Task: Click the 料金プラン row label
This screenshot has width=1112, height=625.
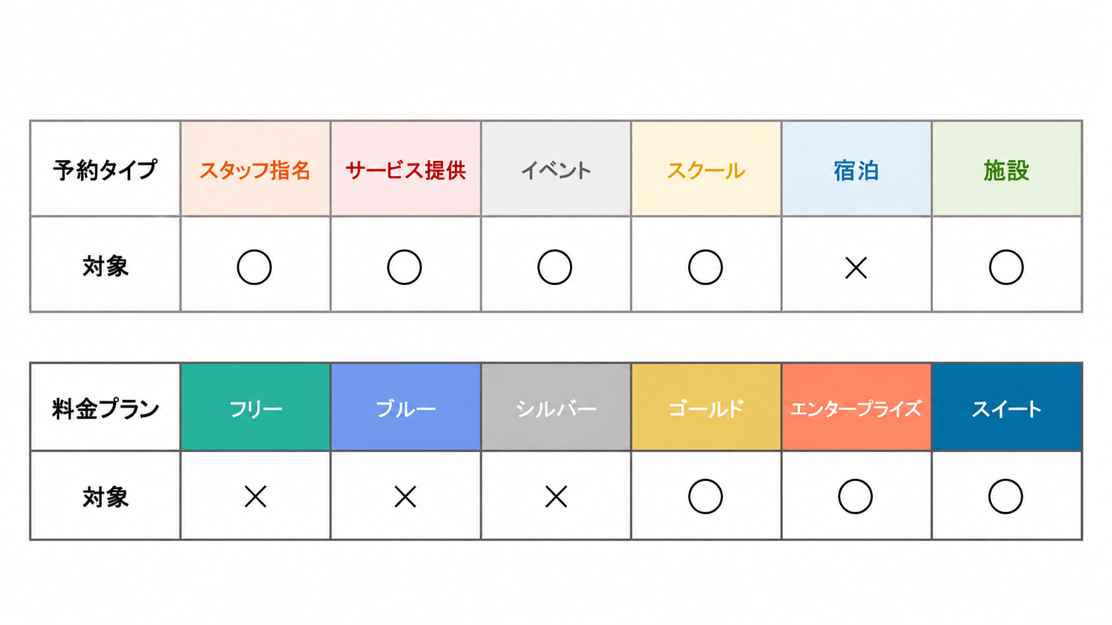Action: pos(105,407)
